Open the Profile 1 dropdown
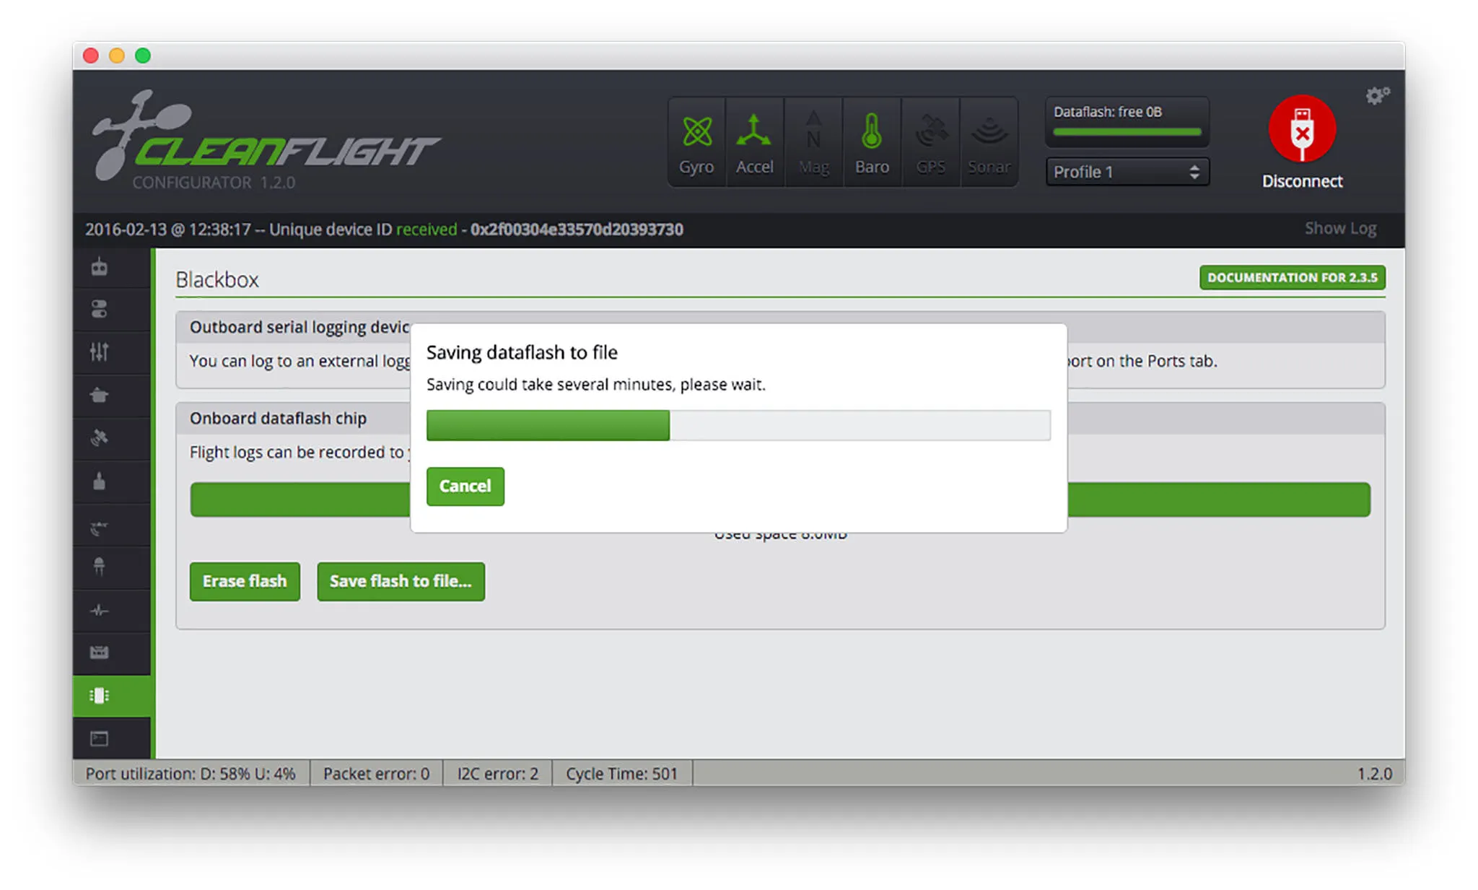 1127,172
